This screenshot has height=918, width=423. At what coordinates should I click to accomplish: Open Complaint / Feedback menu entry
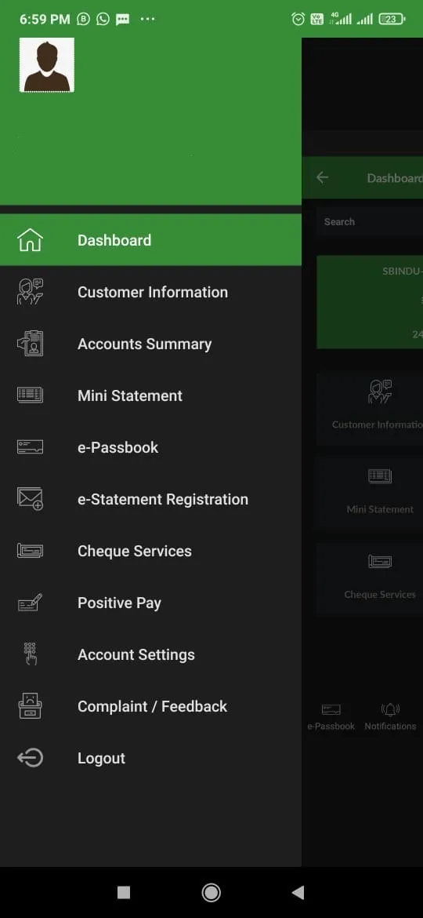[150, 707]
